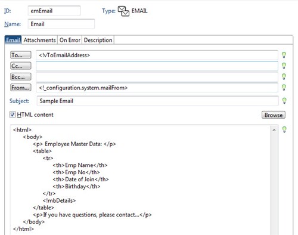Click the Emp No table header line

click(76, 172)
